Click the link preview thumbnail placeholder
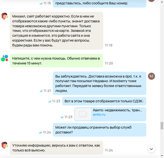Image resolution: width=164 pixels, height=158 pixels. tap(83, 114)
